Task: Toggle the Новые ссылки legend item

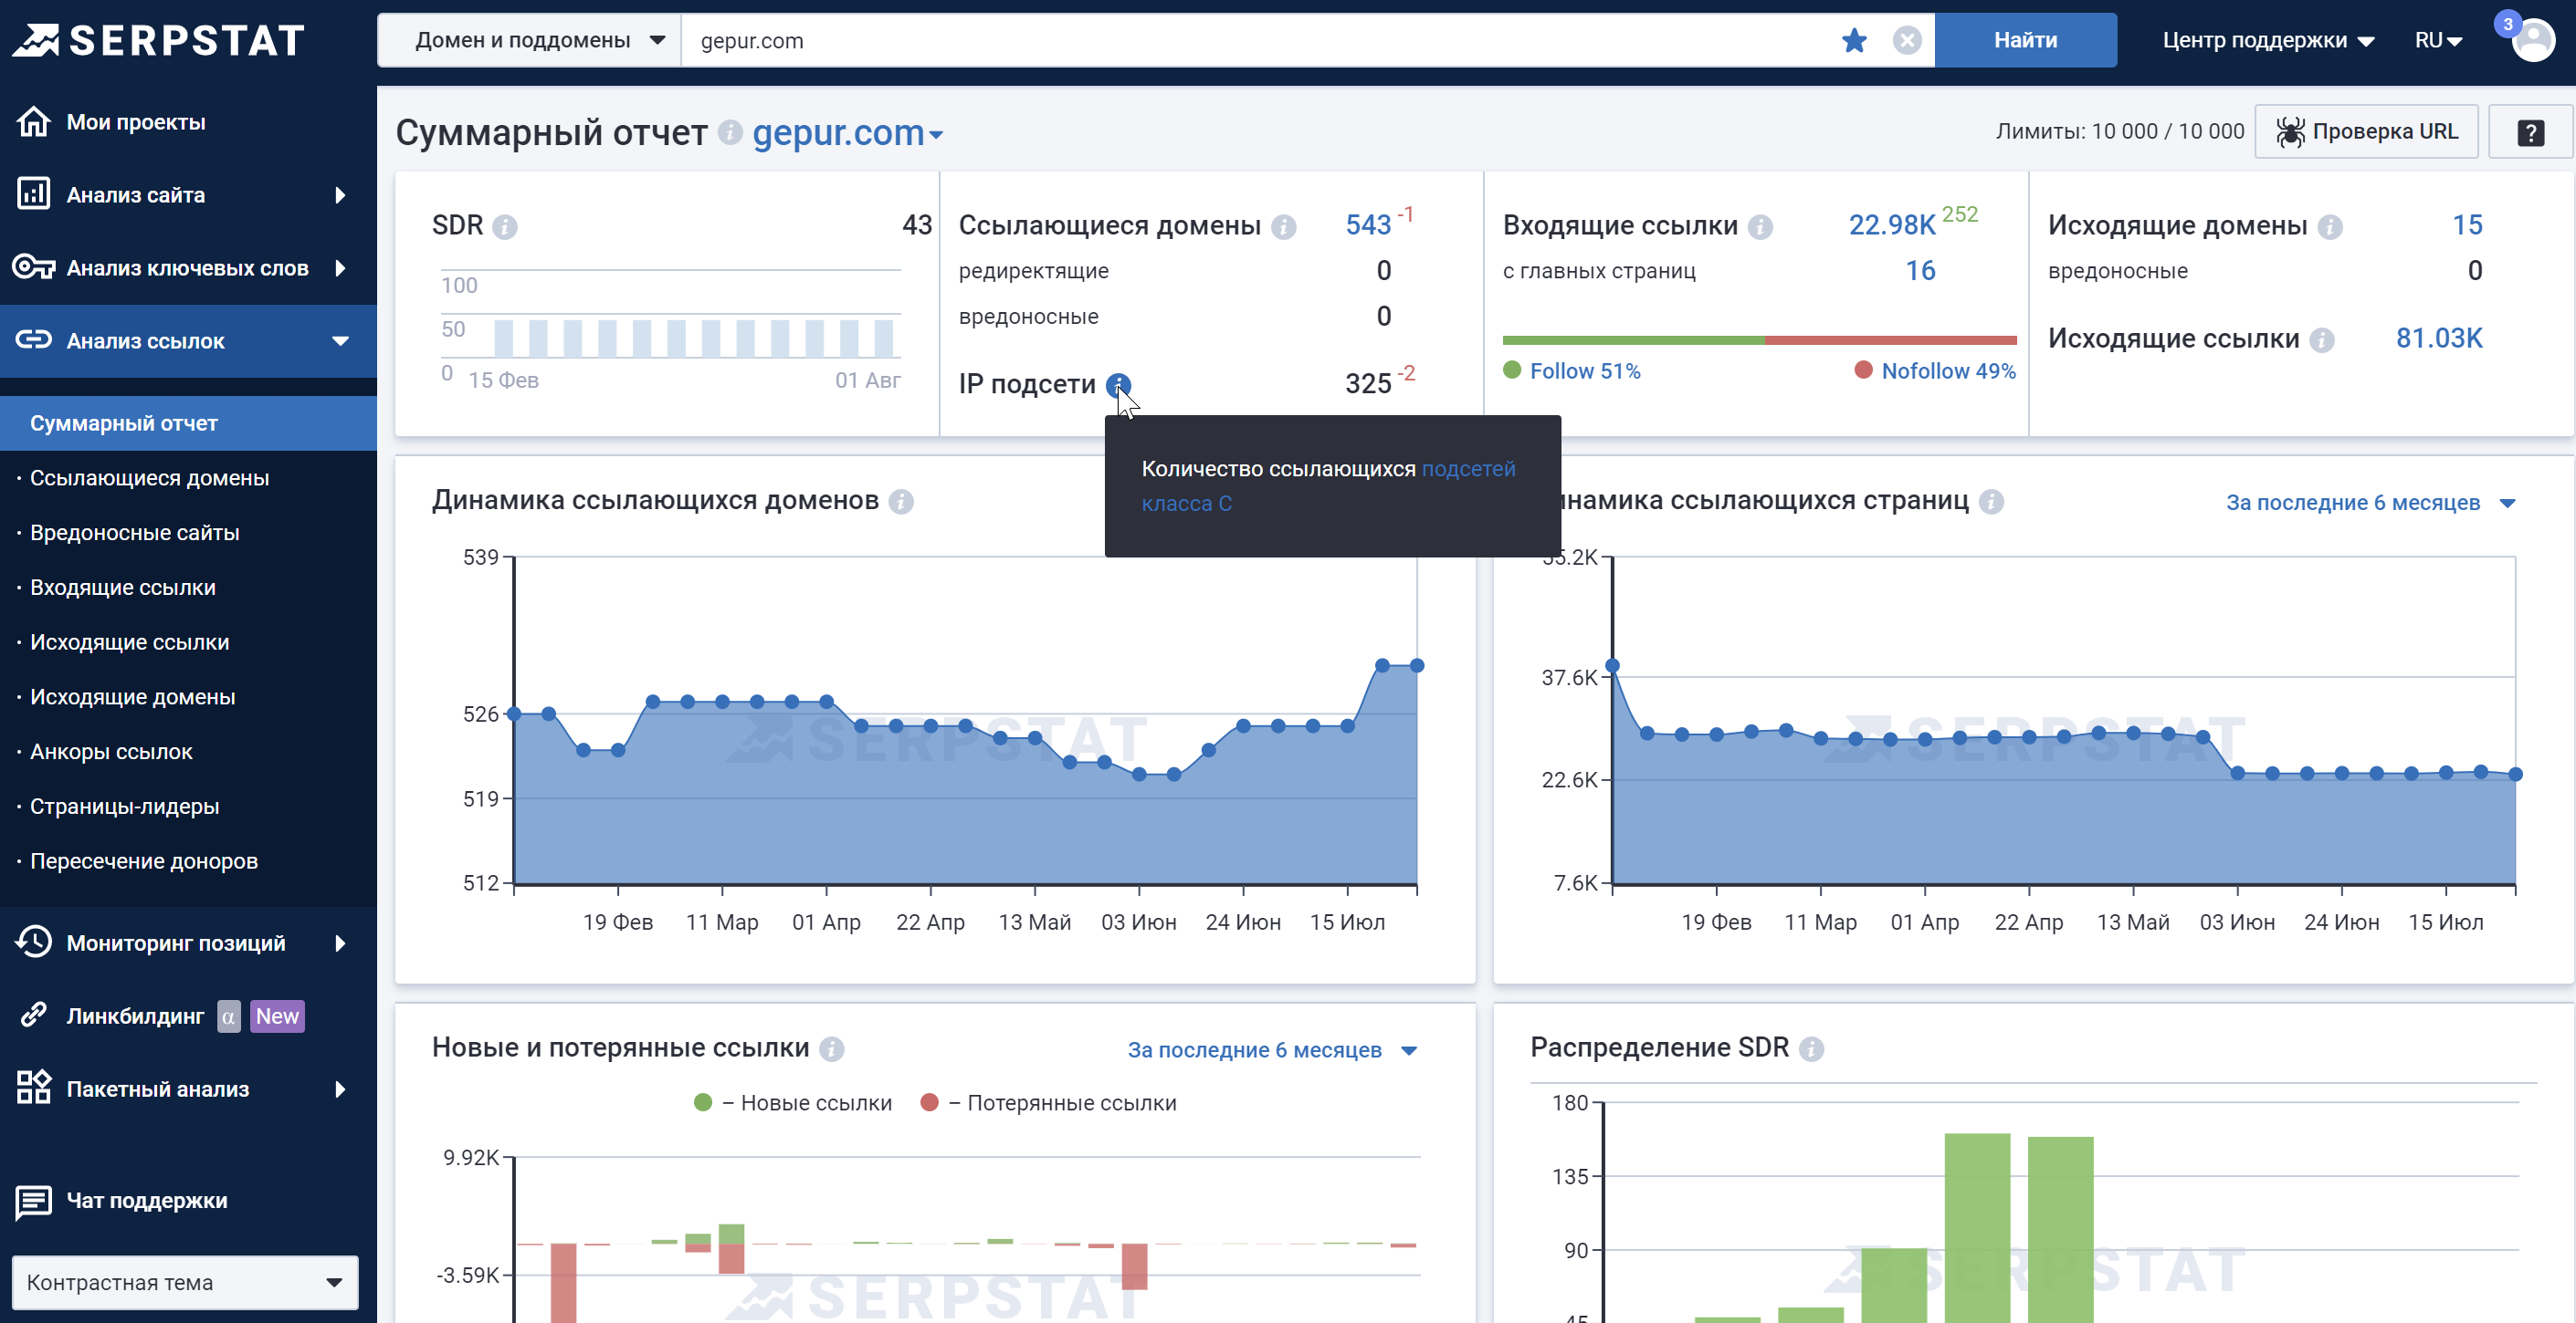Action: [793, 1102]
